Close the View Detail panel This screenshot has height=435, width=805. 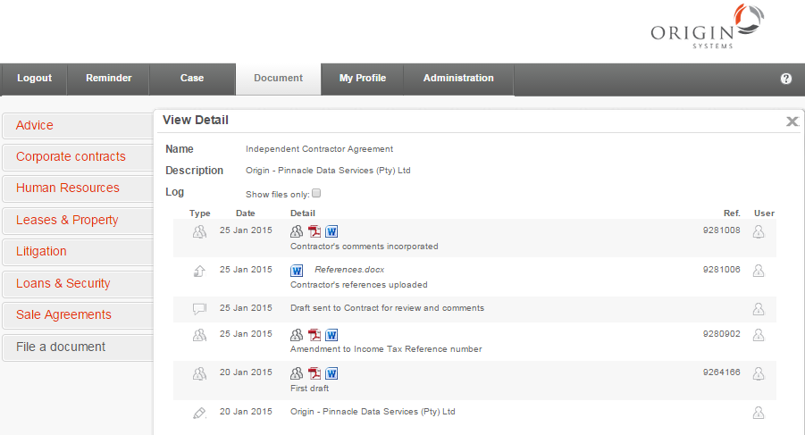coord(792,121)
